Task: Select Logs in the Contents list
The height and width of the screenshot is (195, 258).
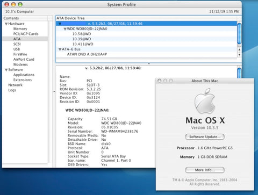Action: [x=12, y=90]
